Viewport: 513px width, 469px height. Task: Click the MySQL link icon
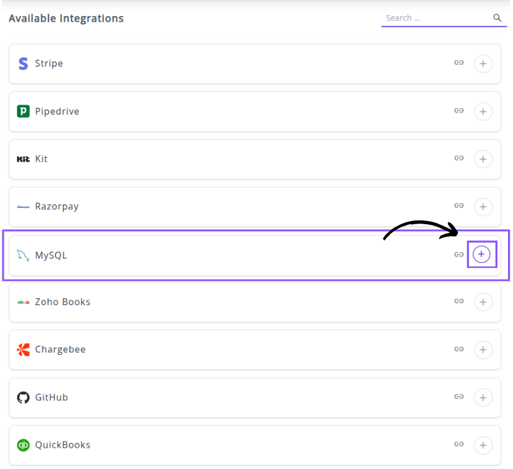pos(459,255)
